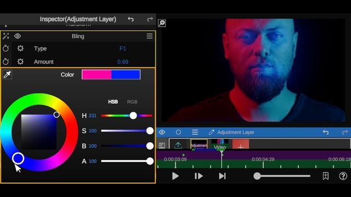The width and height of the screenshot is (351, 197).
Task: Change Type value F1
Action: [123, 49]
